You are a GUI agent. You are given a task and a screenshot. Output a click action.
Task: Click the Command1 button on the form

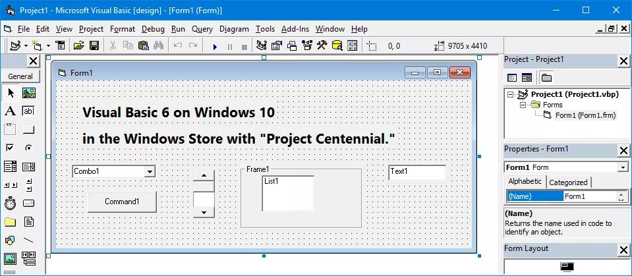[122, 202]
